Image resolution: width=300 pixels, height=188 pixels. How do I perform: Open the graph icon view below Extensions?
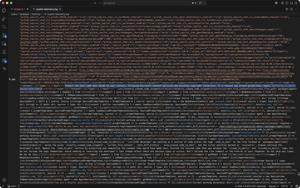(x=4, y=68)
